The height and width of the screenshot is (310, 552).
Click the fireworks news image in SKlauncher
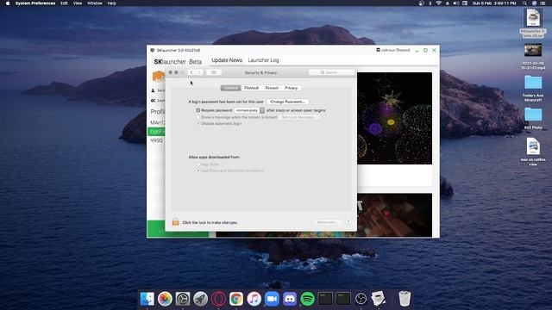pyautogui.click(x=394, y=118)
